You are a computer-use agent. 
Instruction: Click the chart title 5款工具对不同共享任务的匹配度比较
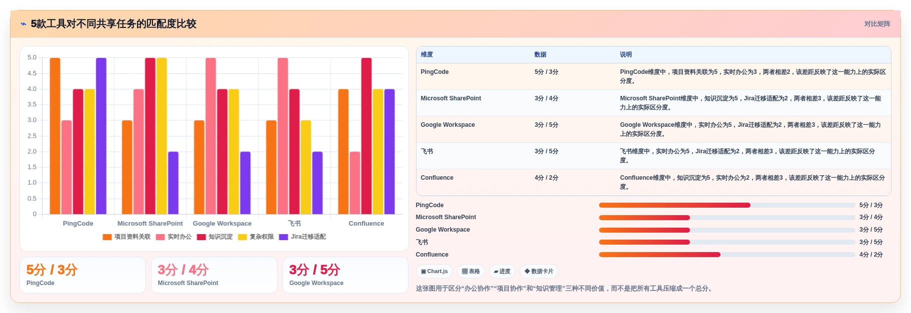coord(113,24)
